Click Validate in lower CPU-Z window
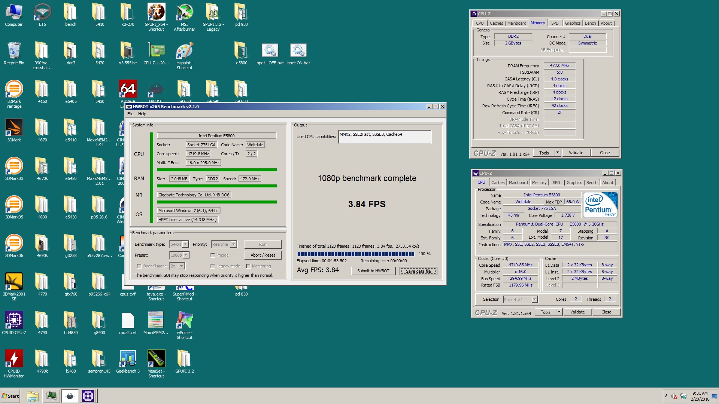 coord(577,312)
